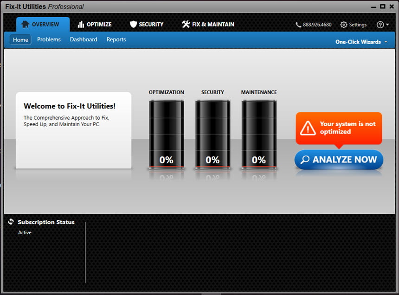The image size is (399, 295).
Task: Click the Analyze Now button
Action: (339, 160)
